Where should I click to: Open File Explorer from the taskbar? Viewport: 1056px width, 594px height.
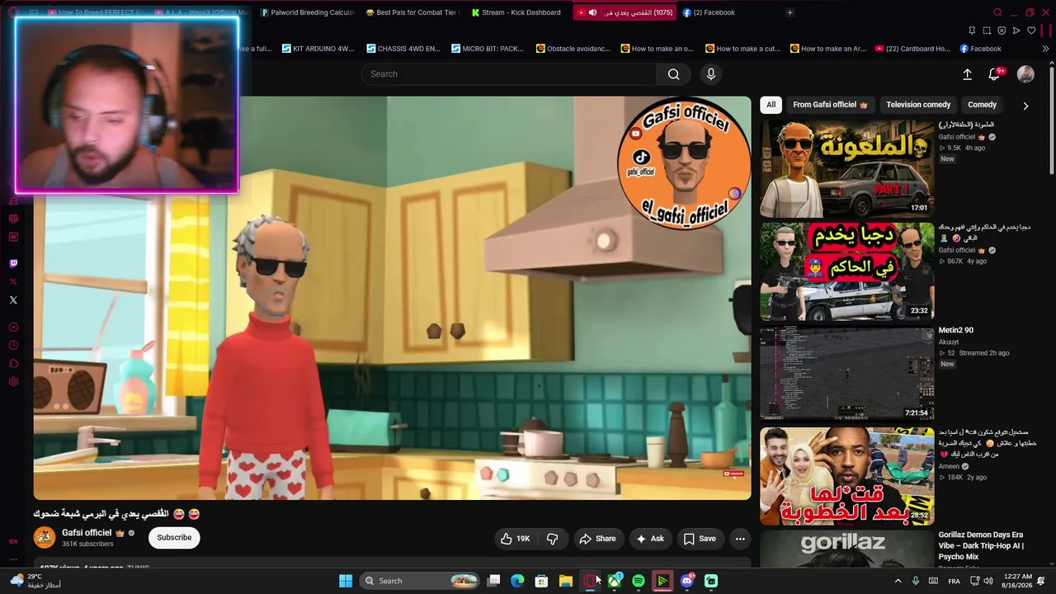coord(565,581)
